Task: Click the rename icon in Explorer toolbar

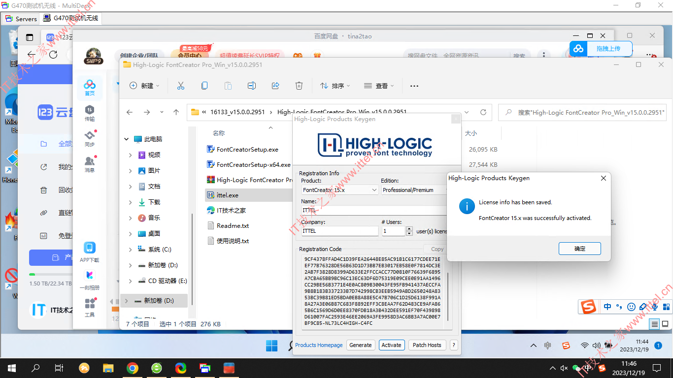Action: 252,86
